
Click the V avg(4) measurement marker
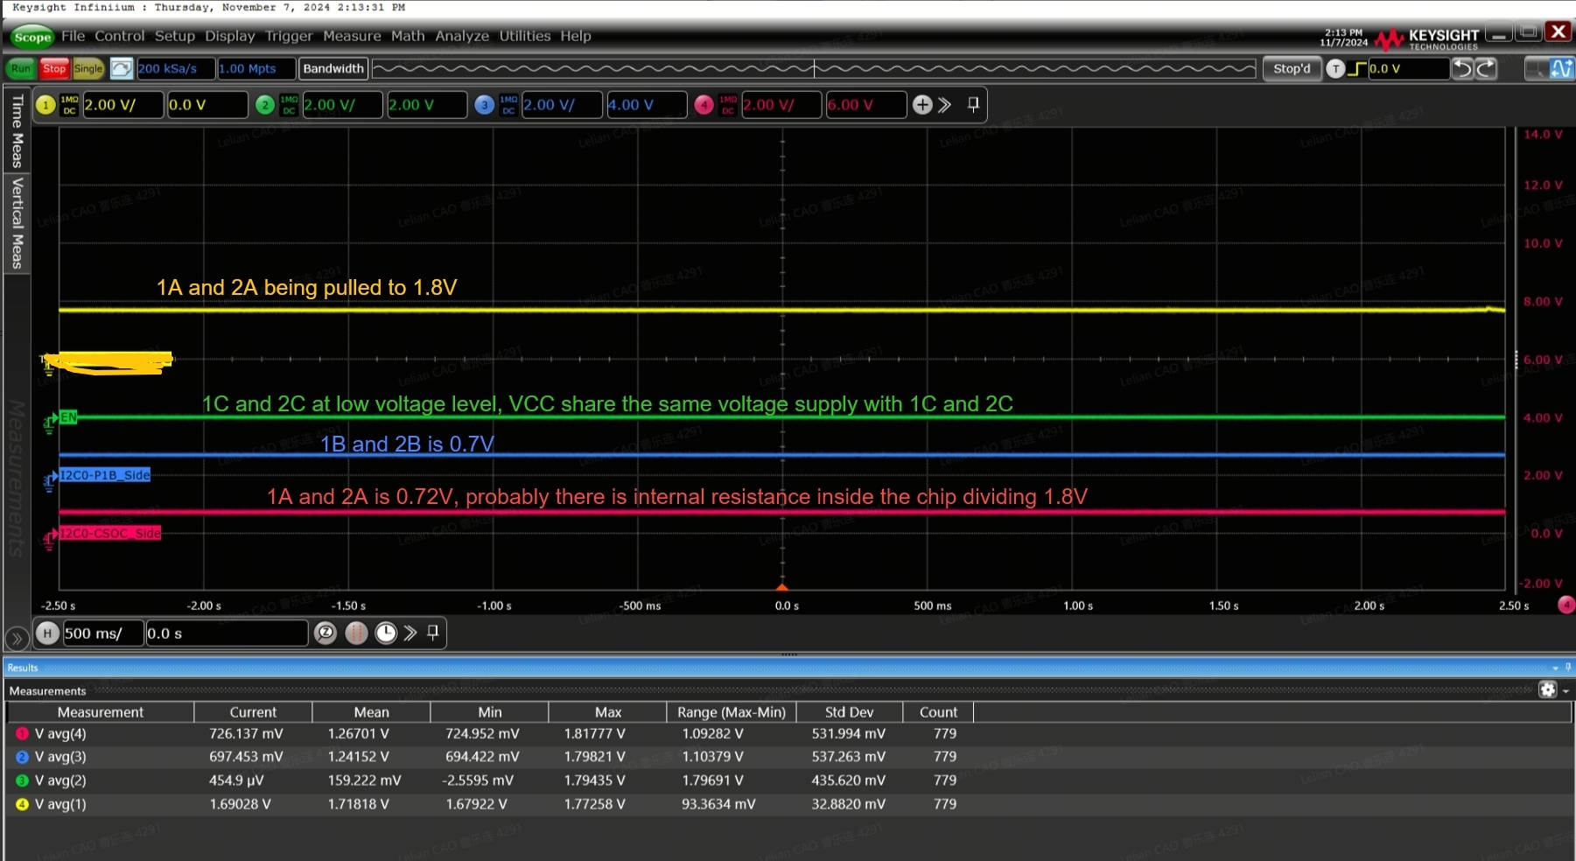pos(23,733)
